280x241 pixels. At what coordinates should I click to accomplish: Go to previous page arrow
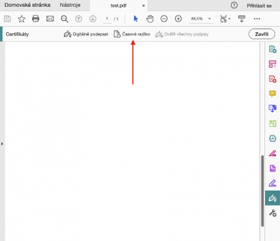click(79, 19)
